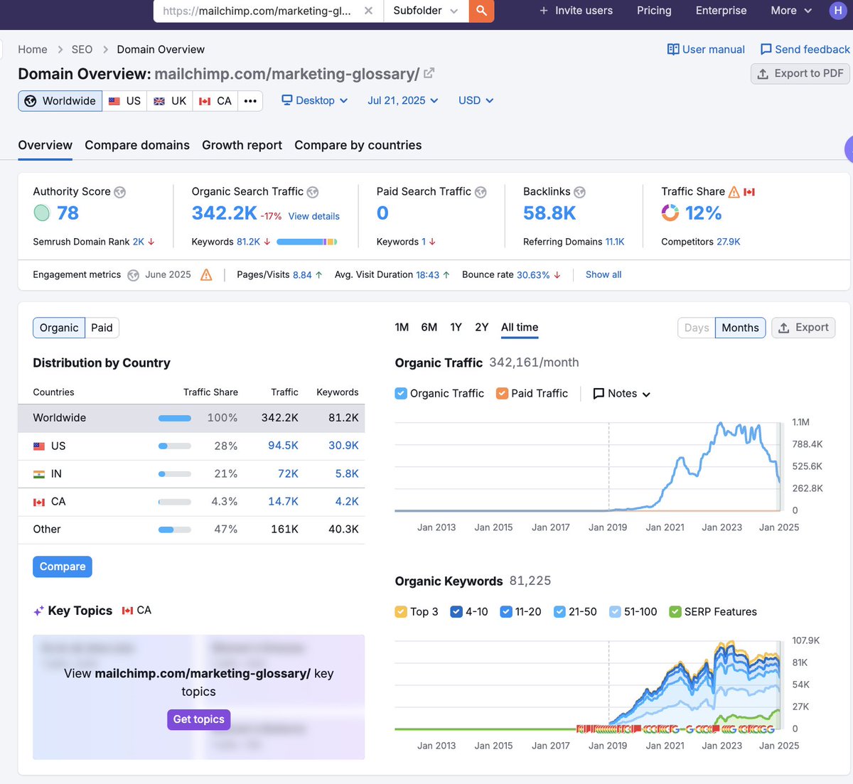
Task: Click the US traffic share bar
Action: 175,446
